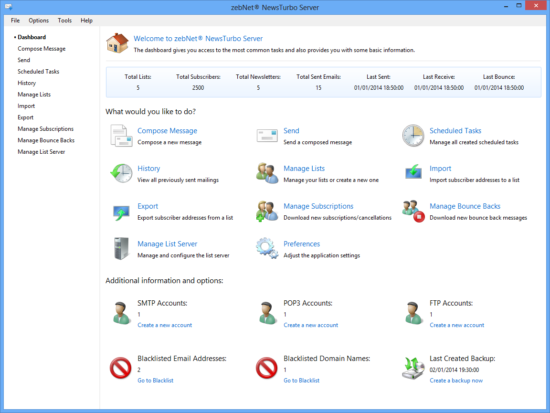The image size is (550, 413).
Task: Click the Export heading link
Action: 148,206
